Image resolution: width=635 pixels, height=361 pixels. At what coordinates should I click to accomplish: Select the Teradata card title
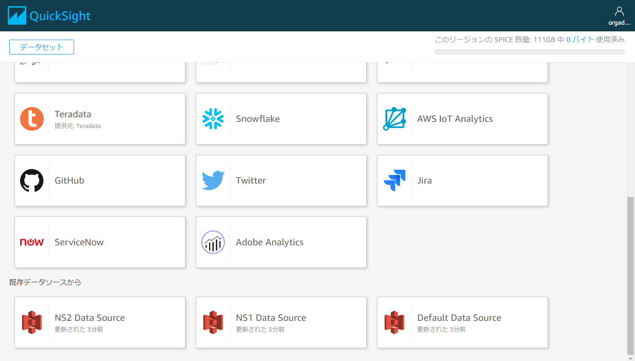click(73, 114)
